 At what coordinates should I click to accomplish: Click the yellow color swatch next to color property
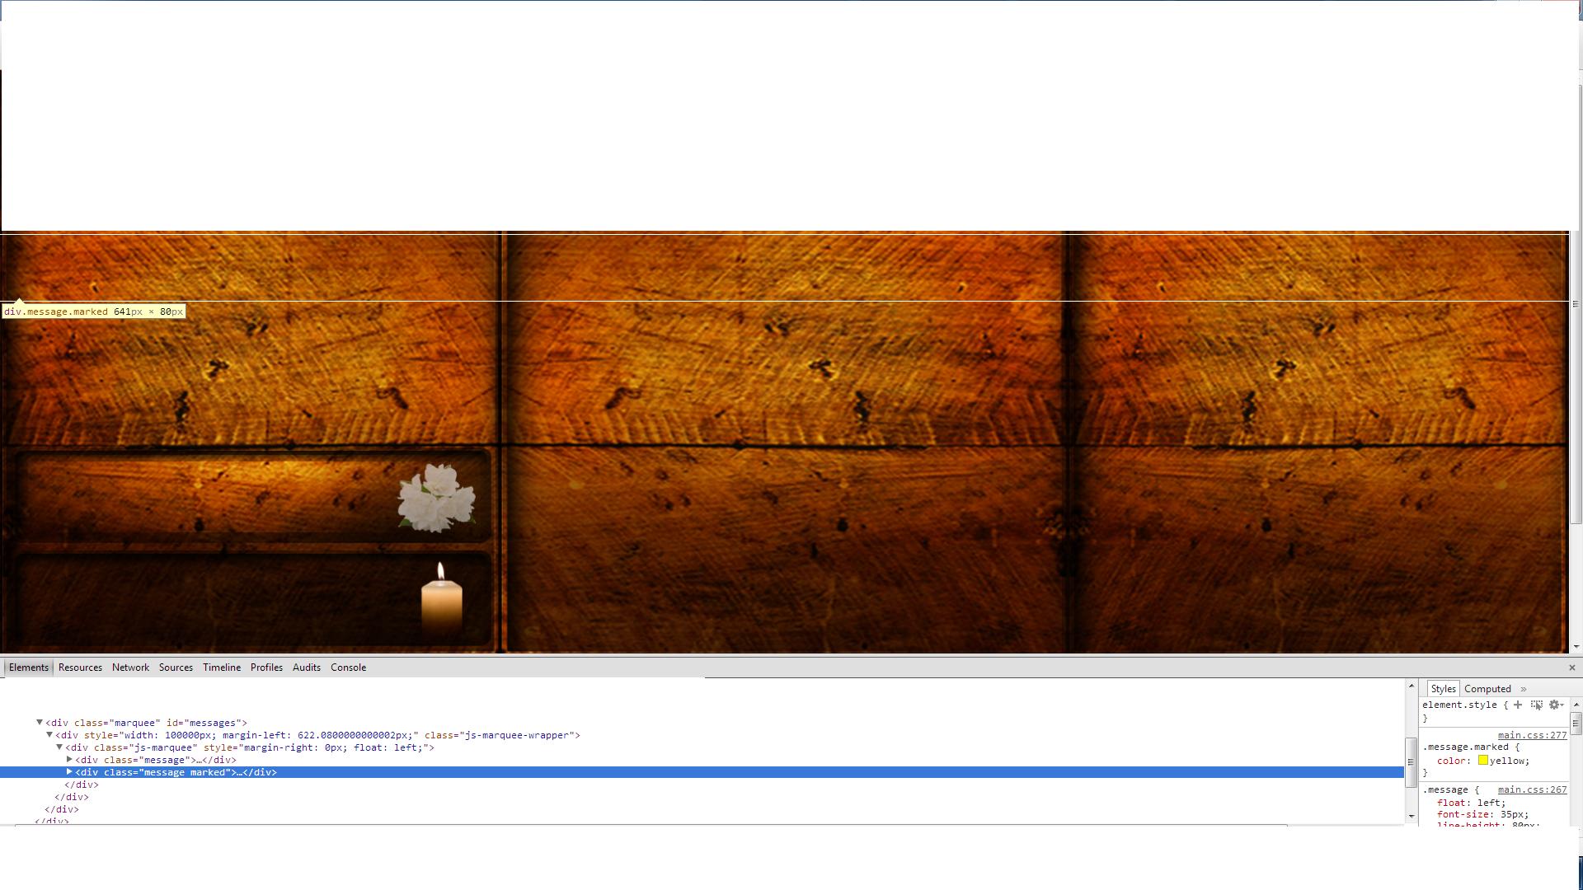[1483, 761]
